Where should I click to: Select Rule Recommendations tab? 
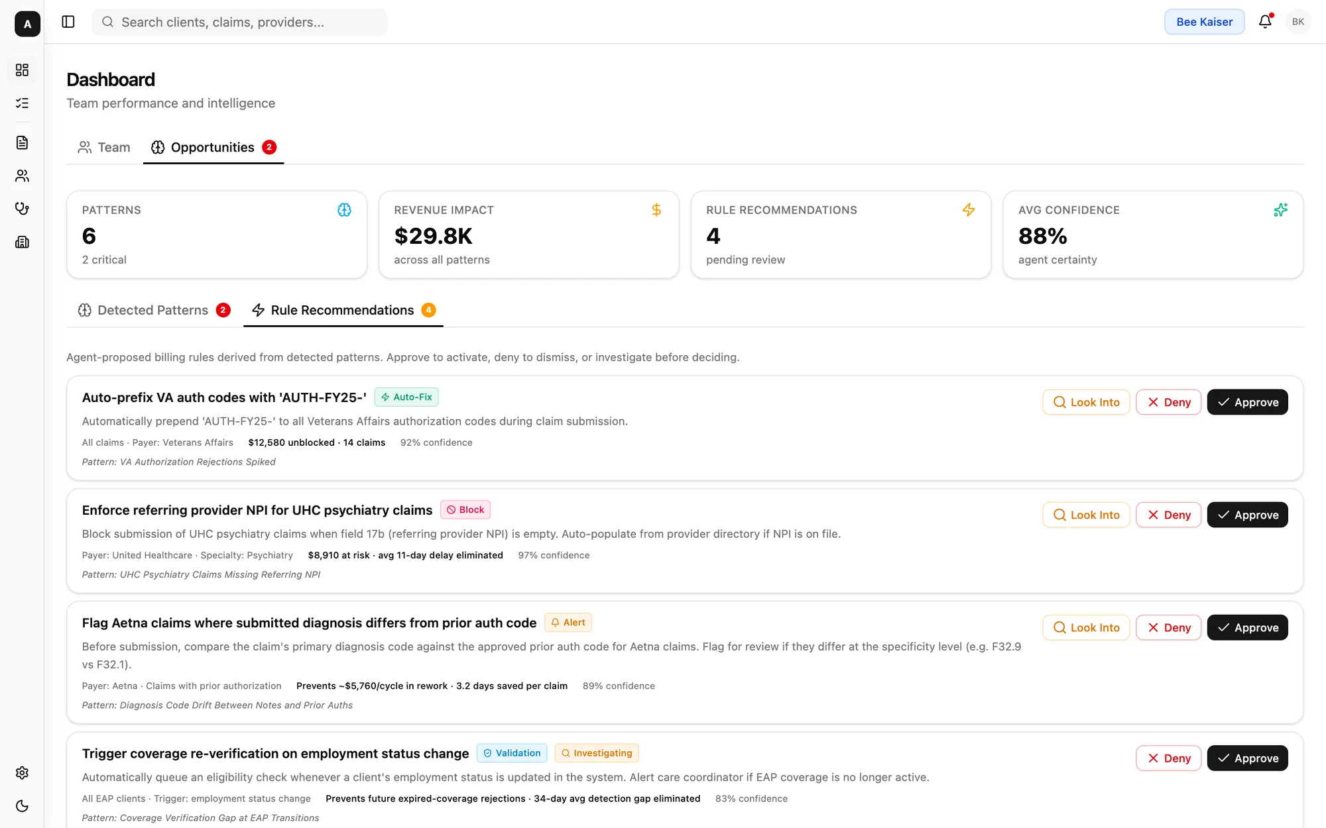343,310
